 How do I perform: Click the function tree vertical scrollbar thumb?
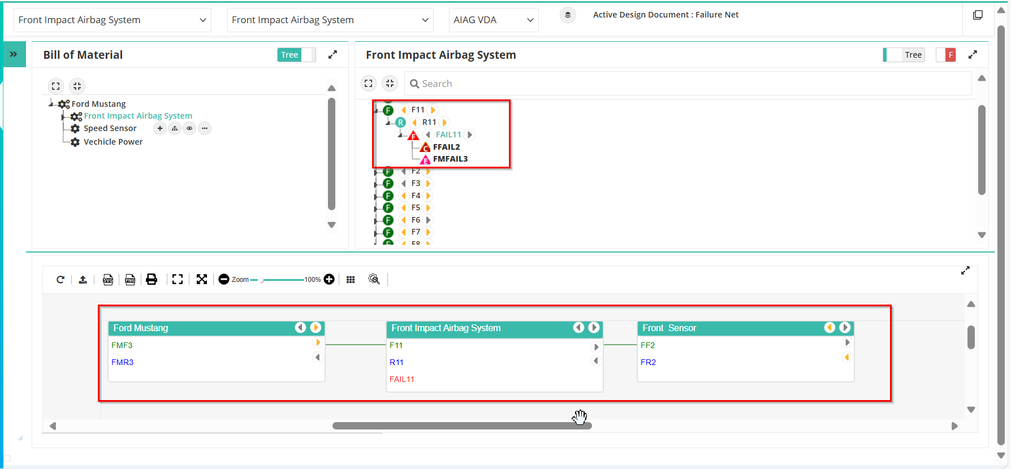tap(982, 150)
